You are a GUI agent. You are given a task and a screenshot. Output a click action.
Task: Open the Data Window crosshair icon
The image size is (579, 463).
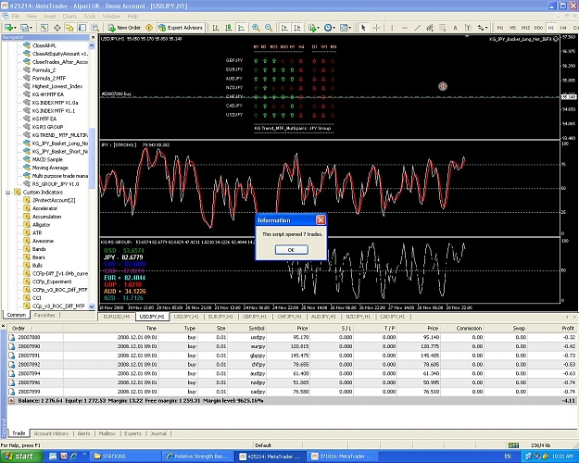point(57,28)
